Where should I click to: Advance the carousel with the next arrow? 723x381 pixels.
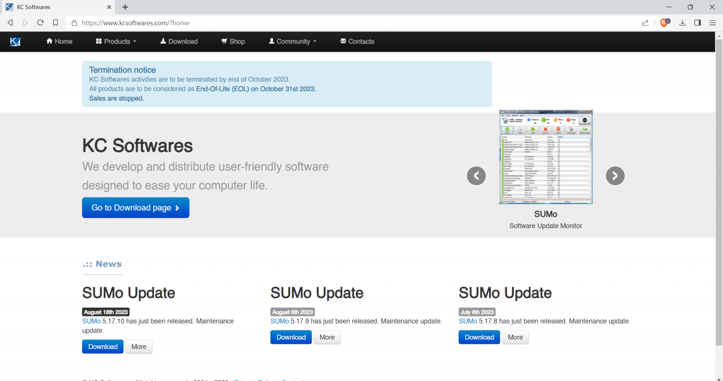click(x=615, y=175)
